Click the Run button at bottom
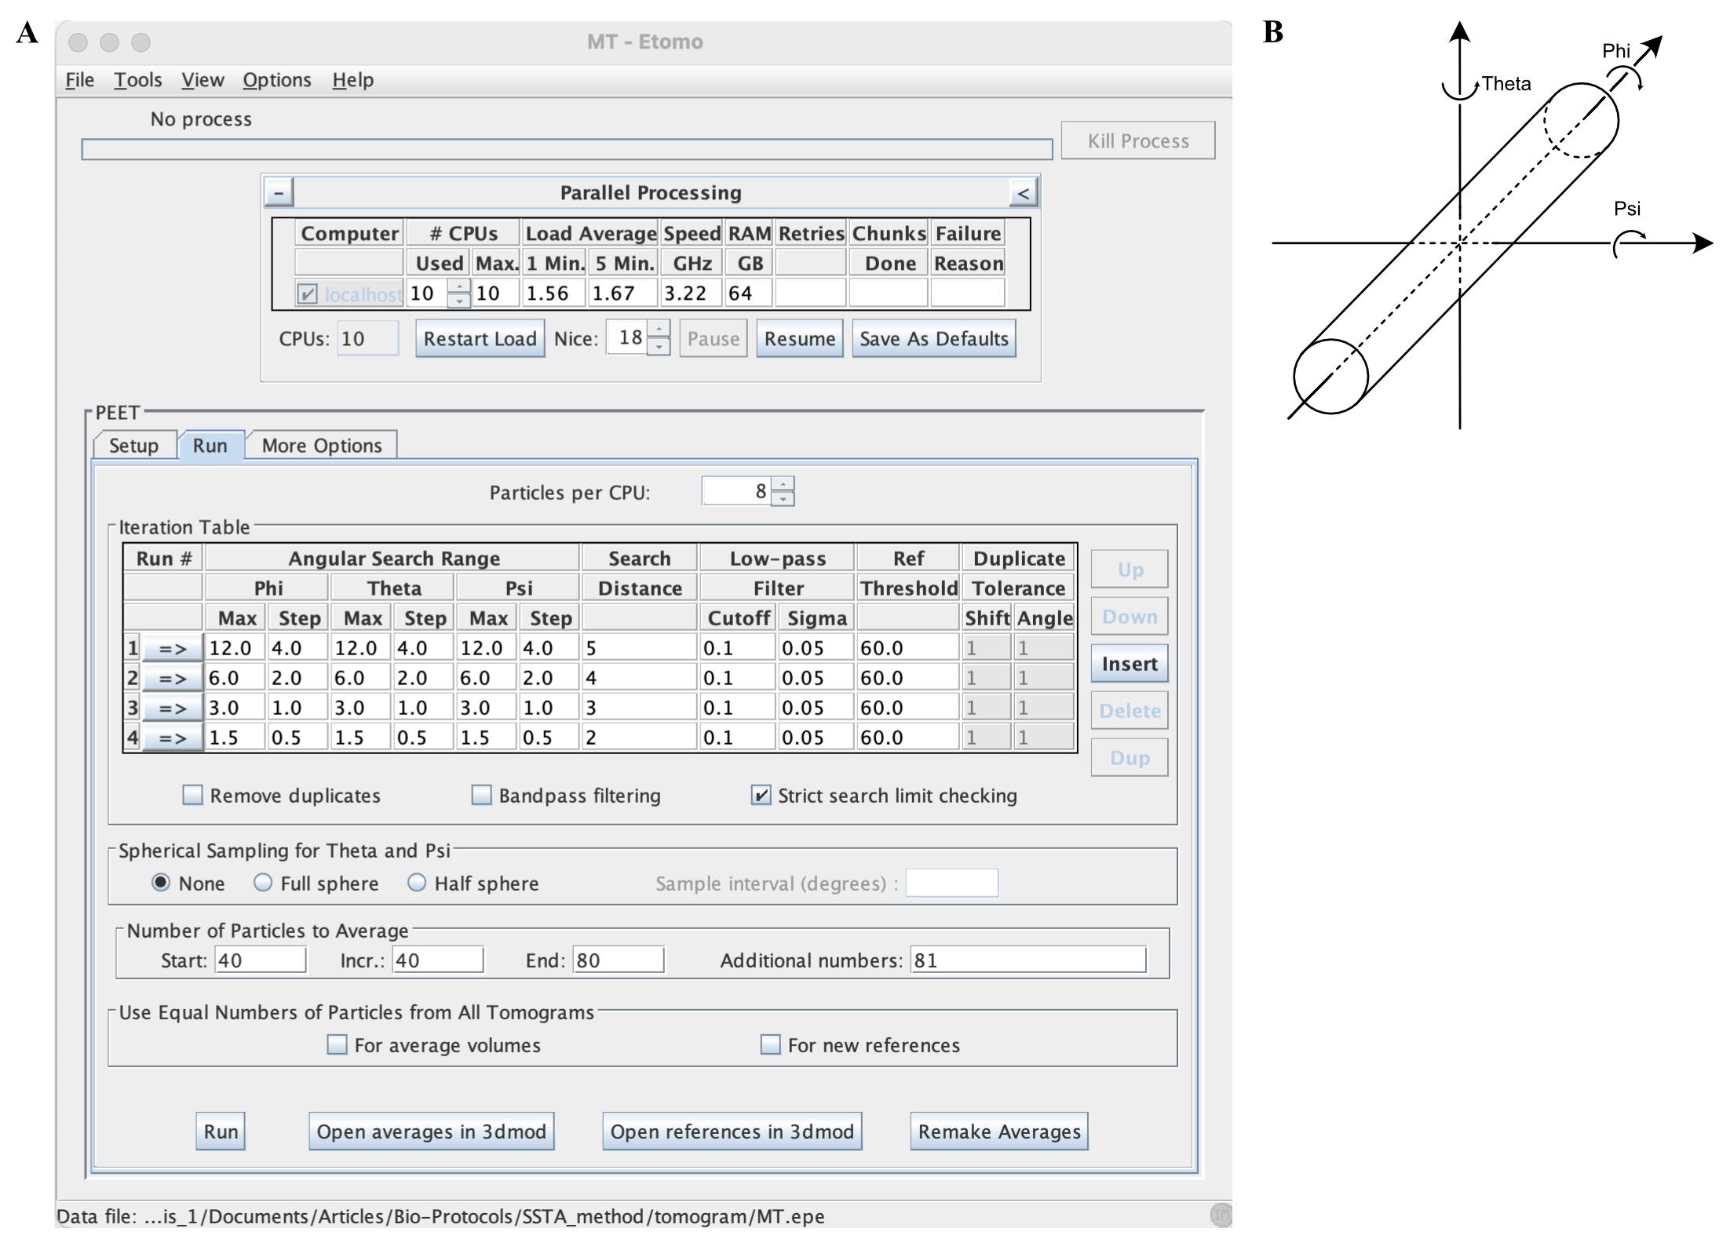Viewport: 1730px width, 1239px height. 221,1131
